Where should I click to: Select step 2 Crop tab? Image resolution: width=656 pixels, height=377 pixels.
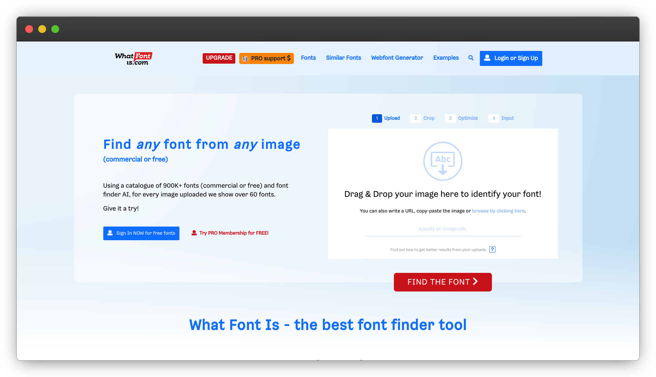423,118
